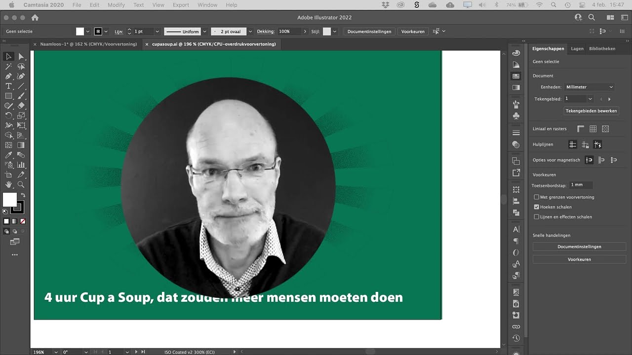Select the Gradient tool
This screenshot has width=632, height=355.
[x=21, y=145]
